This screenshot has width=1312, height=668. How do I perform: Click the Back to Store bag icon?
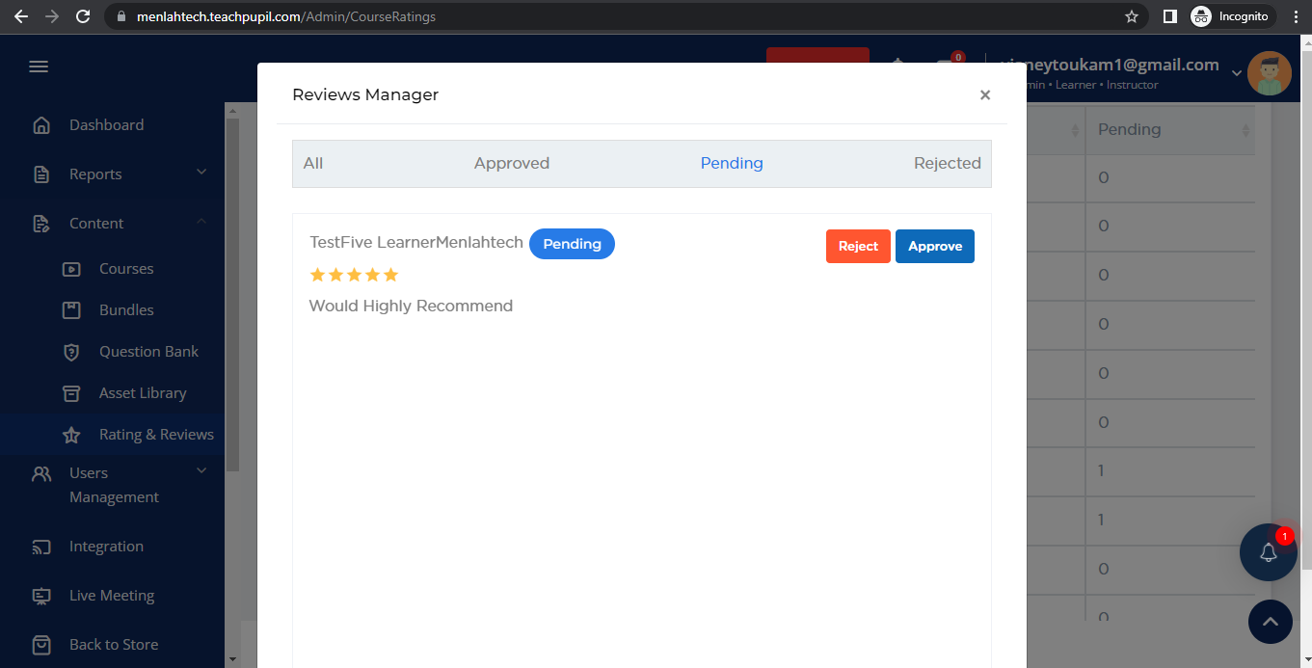(41, 644)
